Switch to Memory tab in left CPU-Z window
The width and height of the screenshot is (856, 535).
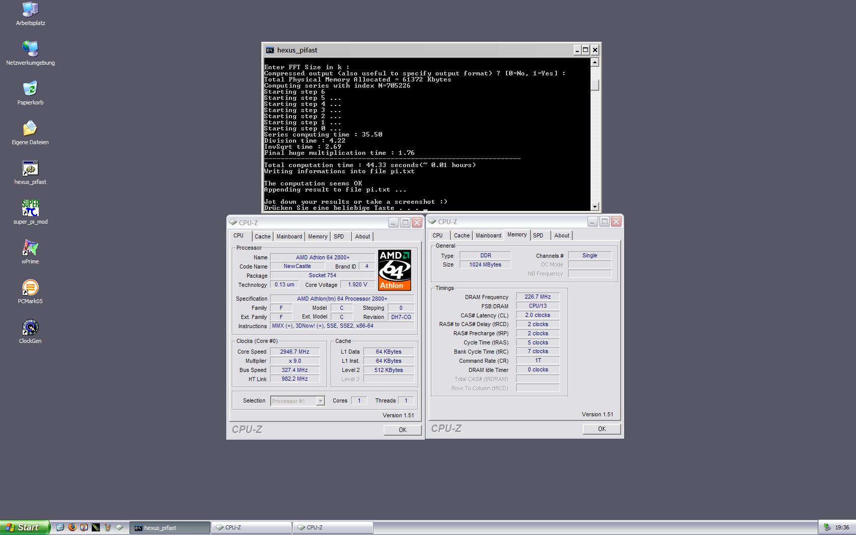tap(317, 236)
